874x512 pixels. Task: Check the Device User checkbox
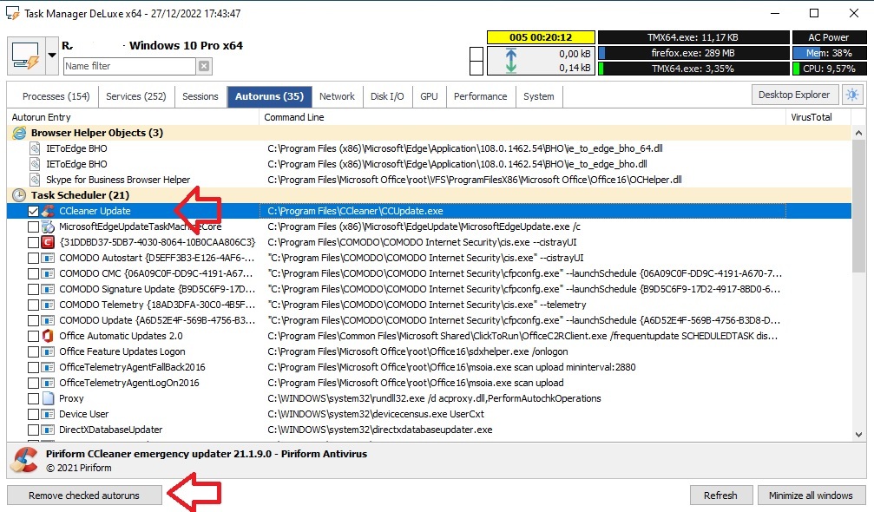(x=33, y=414)
